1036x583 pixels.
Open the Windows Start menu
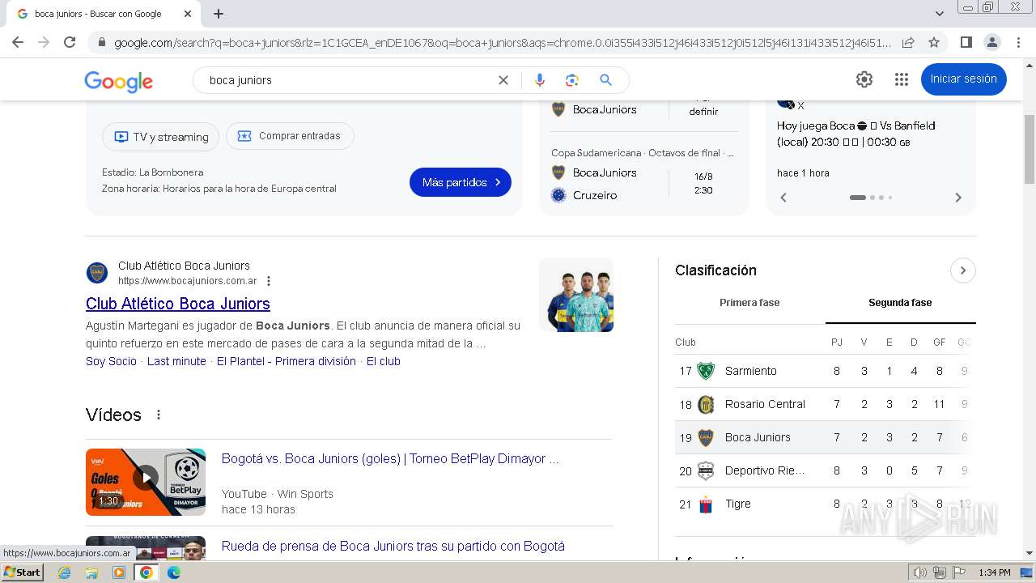tap(22, 572)
